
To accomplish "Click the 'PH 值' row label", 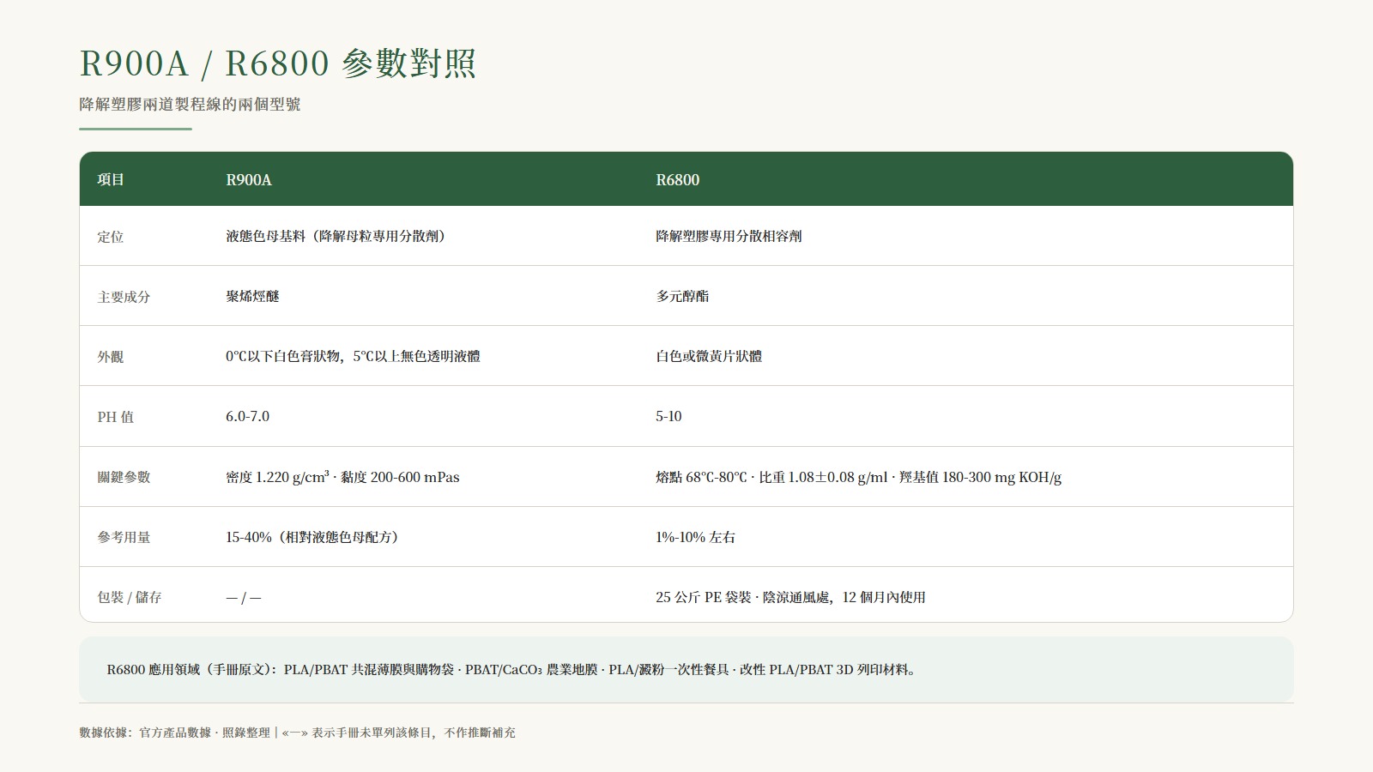I will coord(116,417).
